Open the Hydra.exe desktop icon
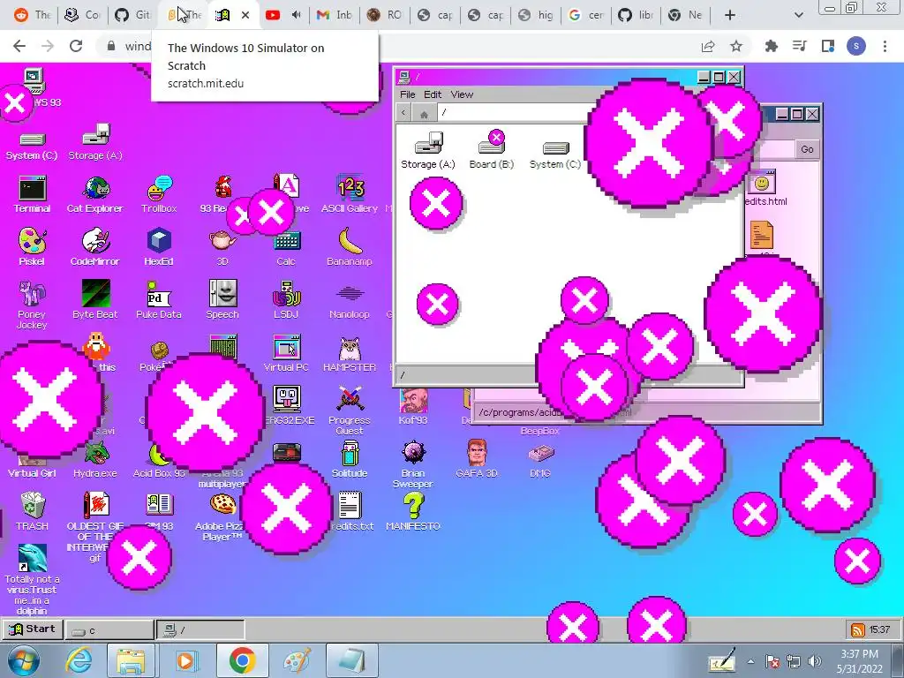The width and height of the screenshot is (904, 678). 95,461
